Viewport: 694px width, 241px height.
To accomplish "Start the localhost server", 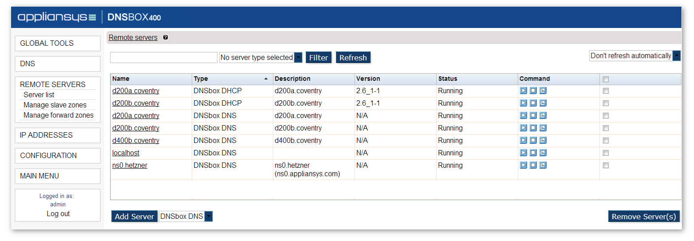I will click(524, 153).
